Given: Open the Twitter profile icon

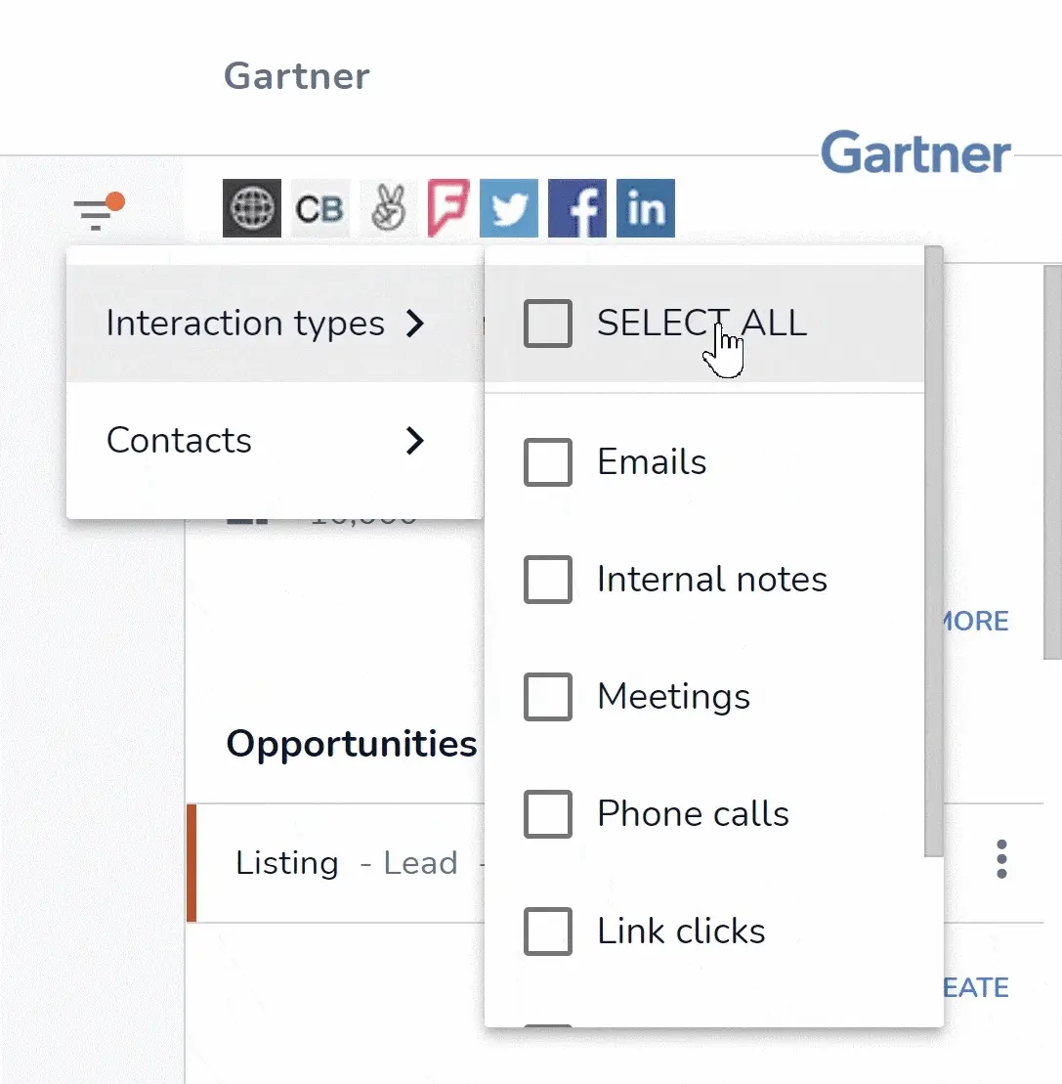Looking at the screenshot, I should click(509, 208).
